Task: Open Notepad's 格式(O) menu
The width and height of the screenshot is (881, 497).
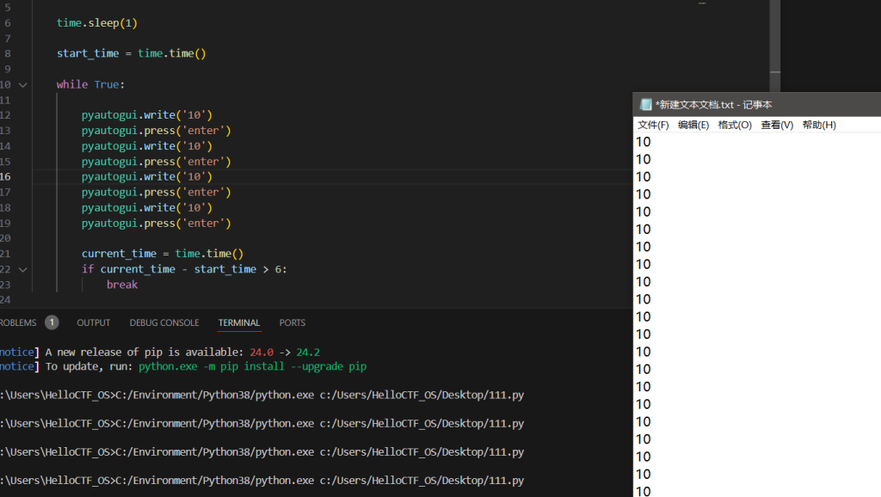Action: pyautogui.click(x=735, y=125)
